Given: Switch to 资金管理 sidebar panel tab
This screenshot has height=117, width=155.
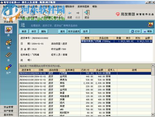Looking at the screenshot, I should (8, 107).
